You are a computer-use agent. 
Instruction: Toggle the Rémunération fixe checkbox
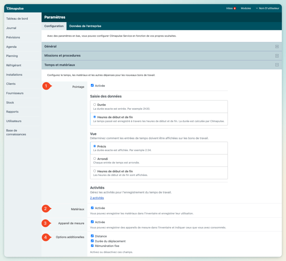pos(92,246)
